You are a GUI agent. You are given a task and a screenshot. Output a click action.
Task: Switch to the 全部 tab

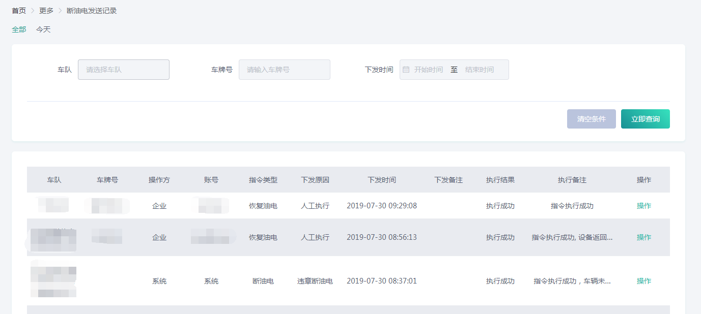(x=19, y=29)
